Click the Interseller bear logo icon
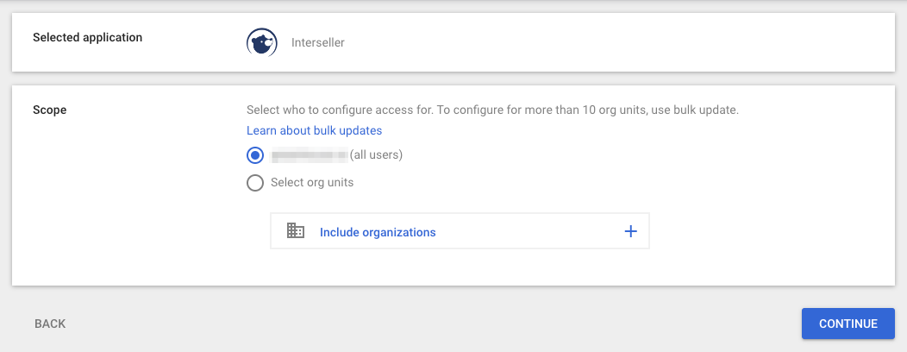Viewport: 907px width, 352px height. [x=261, y=42]
